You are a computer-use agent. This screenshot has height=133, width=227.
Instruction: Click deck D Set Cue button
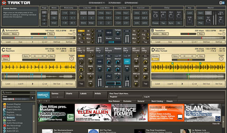point(219,84)
